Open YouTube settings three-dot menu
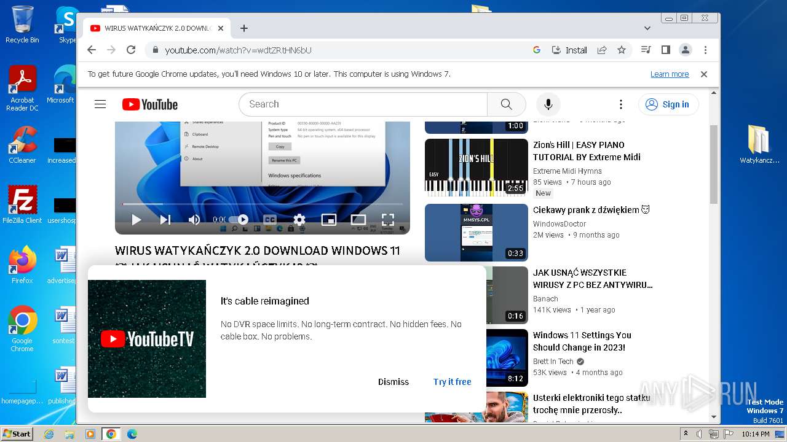 coord(621,104)
